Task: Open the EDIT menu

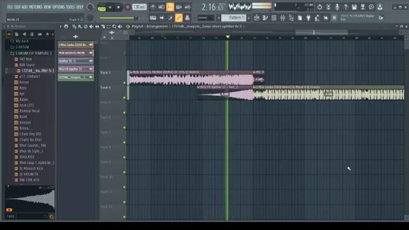Action: coord(17,7)
